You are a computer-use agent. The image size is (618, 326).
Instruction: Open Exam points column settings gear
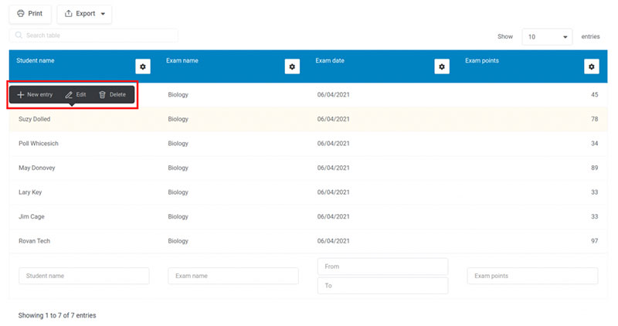click(591, 66)
